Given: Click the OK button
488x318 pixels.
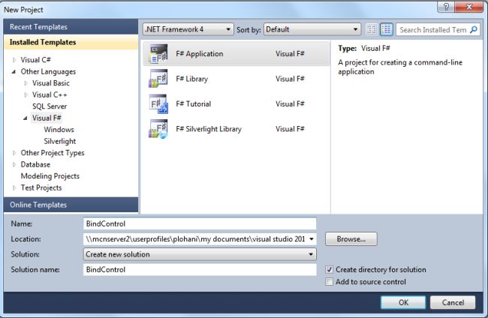Looking at the screenshot, I should (403, 302).
